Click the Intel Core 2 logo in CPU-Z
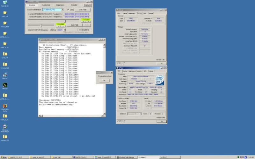 160,80
